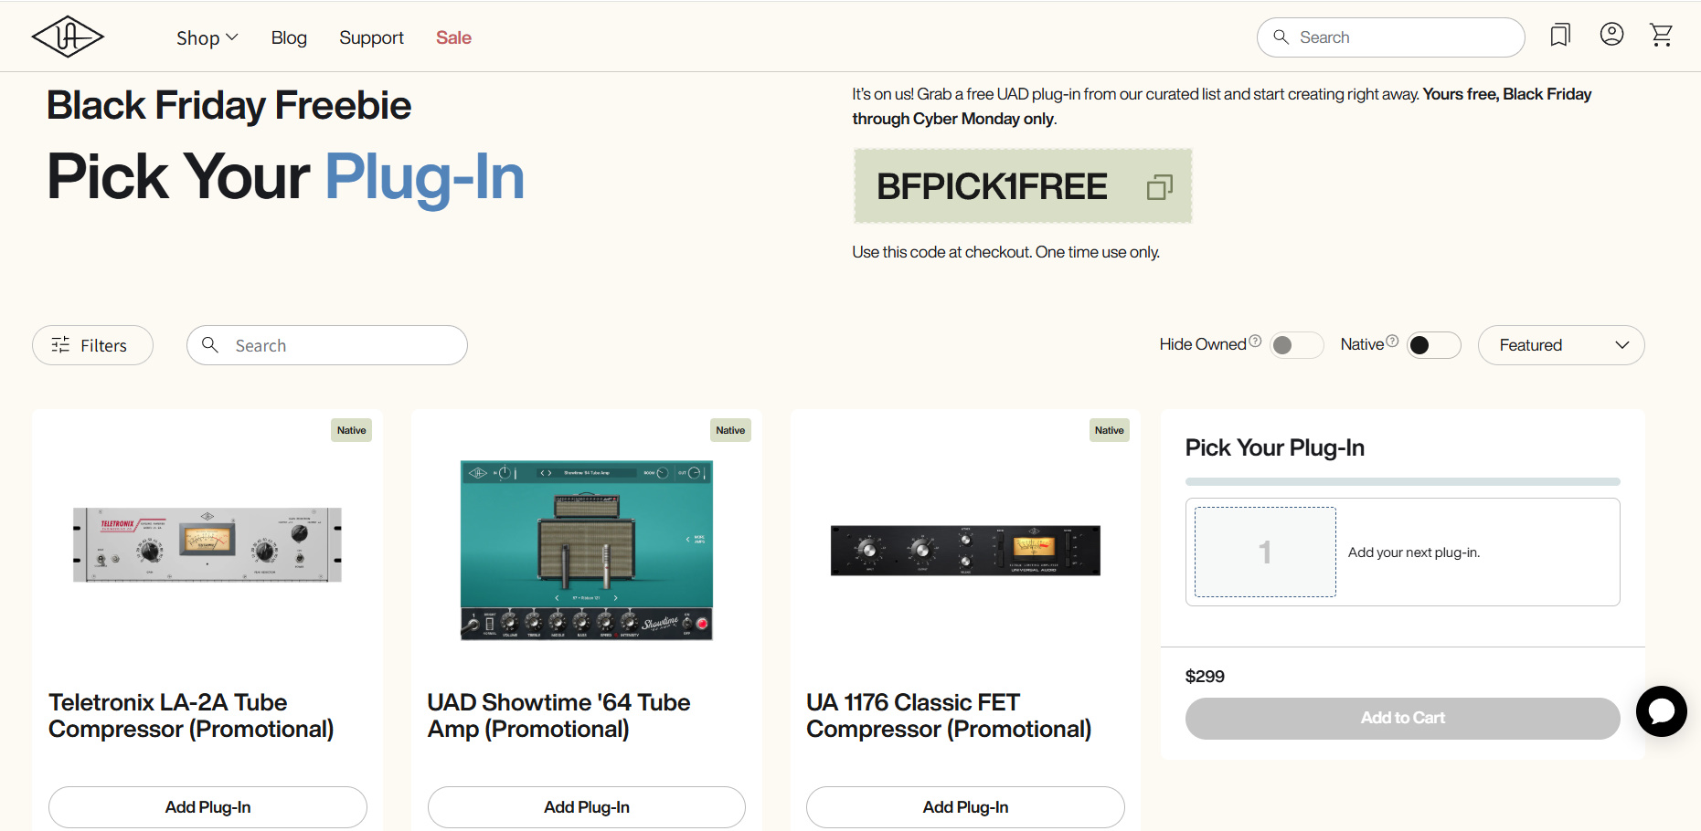This screenshot has width=1701, height=831.
Task: Click the plug-in list search field
Action: tap(338, 345)
